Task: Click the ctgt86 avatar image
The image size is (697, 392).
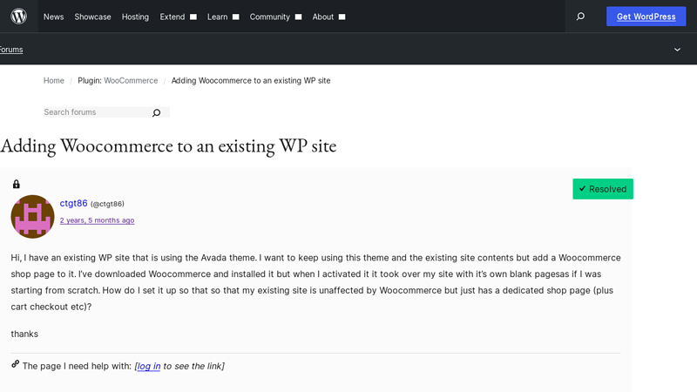Action: click(32, 216)
